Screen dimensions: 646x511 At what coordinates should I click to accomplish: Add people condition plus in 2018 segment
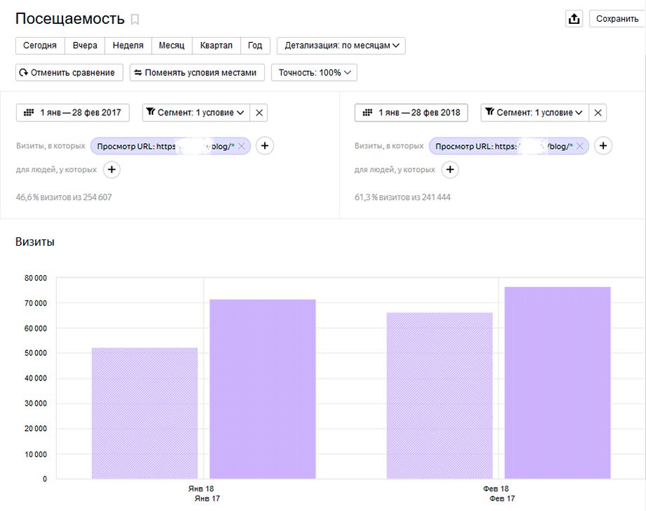pyautogui.click(x=450, y=169)
